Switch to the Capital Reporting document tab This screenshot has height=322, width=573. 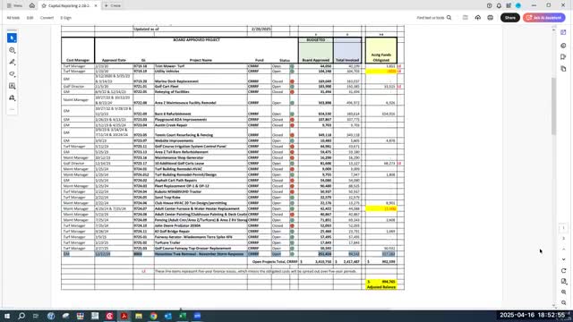[x=69, y=6]
